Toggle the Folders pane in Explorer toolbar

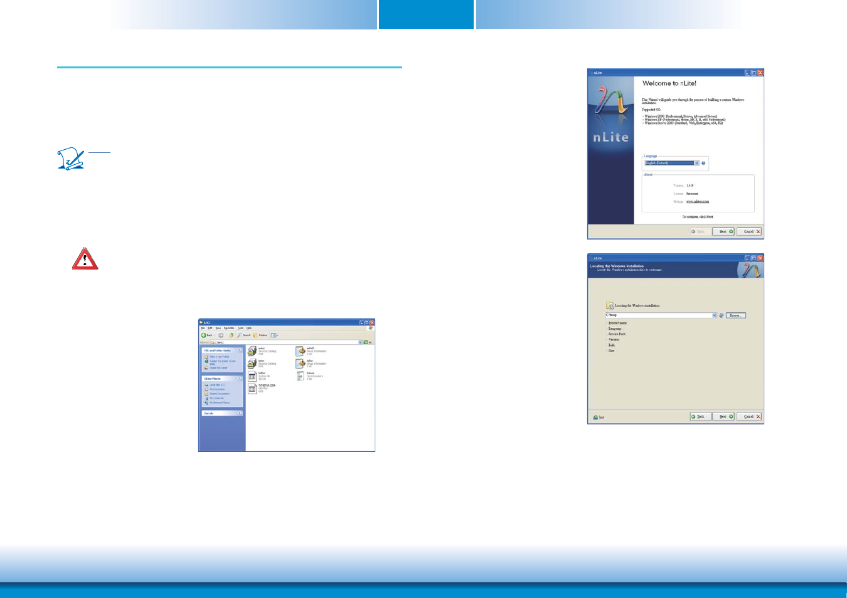click(260, 335)
